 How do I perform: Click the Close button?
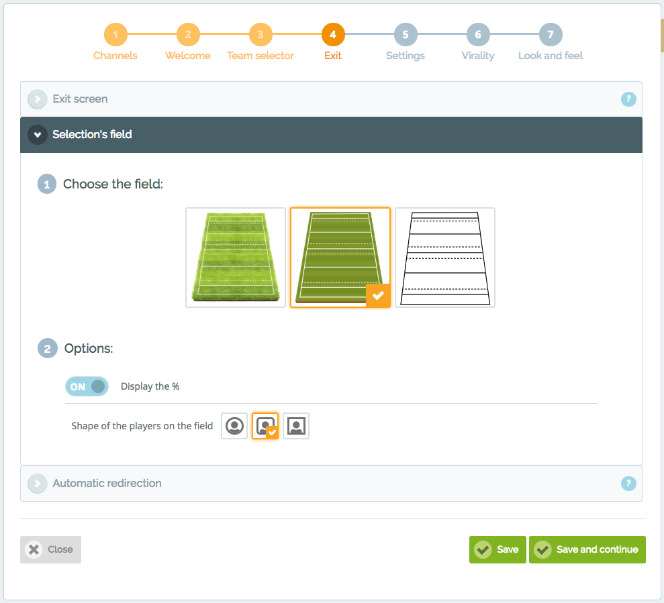click(50, 549)
